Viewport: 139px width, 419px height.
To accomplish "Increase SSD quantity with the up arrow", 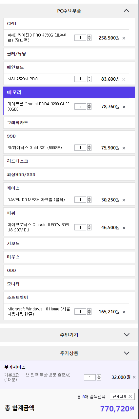I will pyautogui.click(x=89, y=146).
